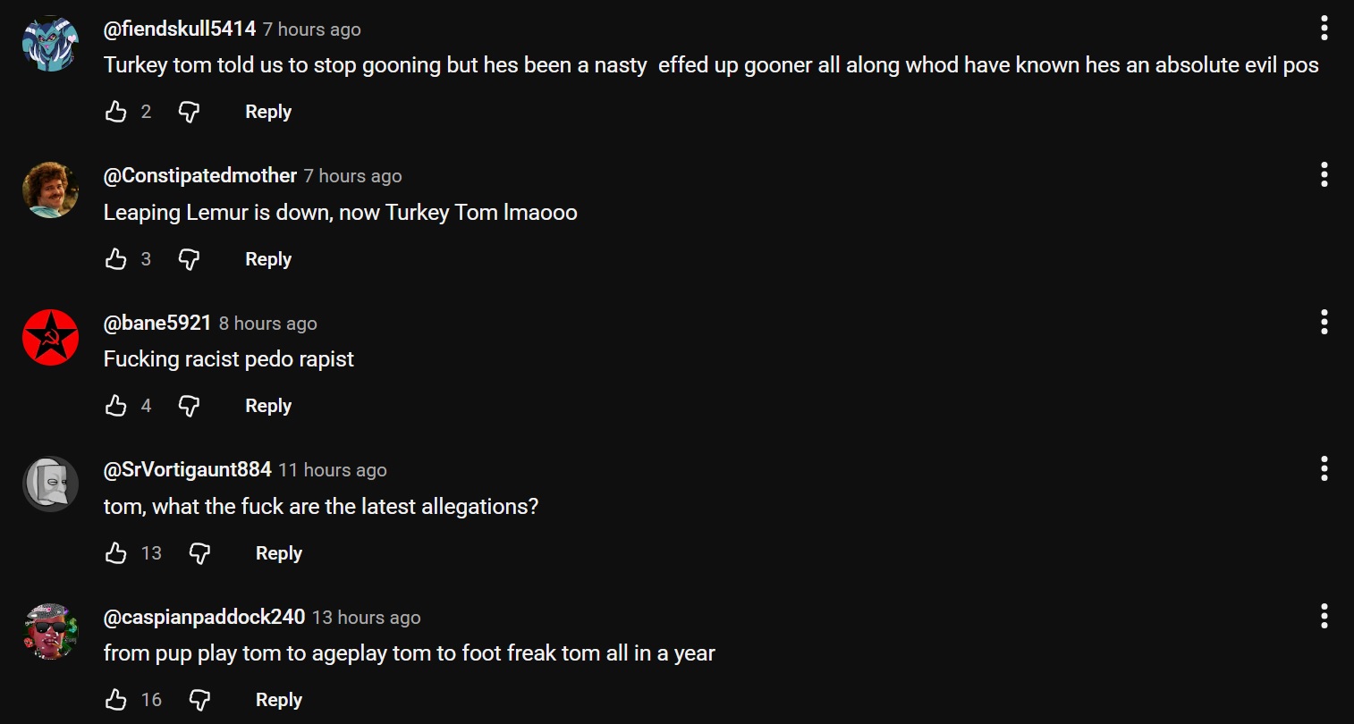Open options menu for @fiendskull5414's comment
The height and width of the screenshot is (724, 1354).
pos(1323,28)
